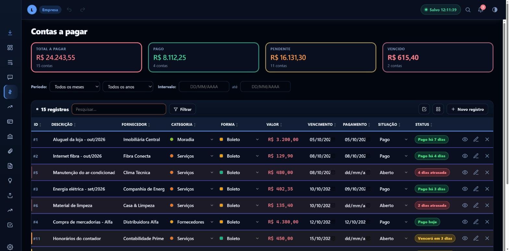Screen dimensions: 509x251
Task: Click the pencil edit icon for Aluguel da loja
Action: pos(476,139)
